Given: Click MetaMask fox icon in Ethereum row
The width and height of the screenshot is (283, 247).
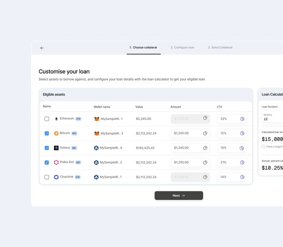Looking at the screenshot, I should (97, 119).
